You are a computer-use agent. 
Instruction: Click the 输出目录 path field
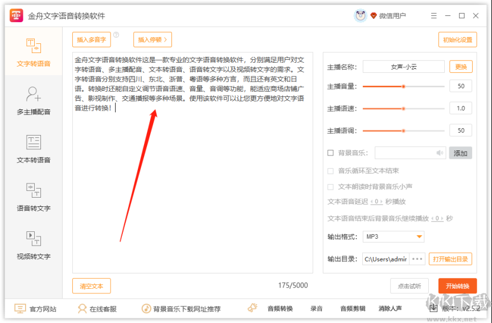(x=386, y=259)
